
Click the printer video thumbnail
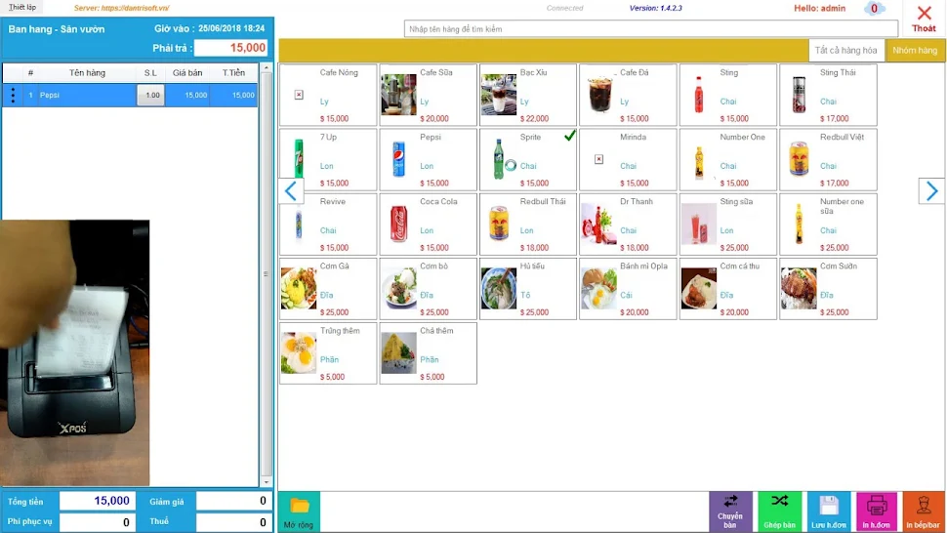(75, 352)
